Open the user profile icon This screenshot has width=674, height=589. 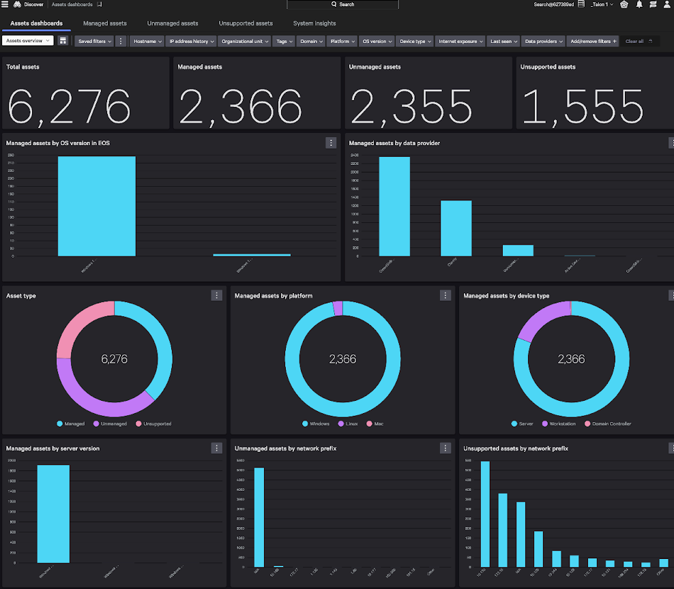(x=667, y=4)
